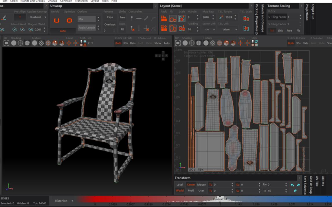The height and width of the screenshot is (207, 332).
Task: Click the lower Scale icon in Layout panel
Action: pos(182,28)
